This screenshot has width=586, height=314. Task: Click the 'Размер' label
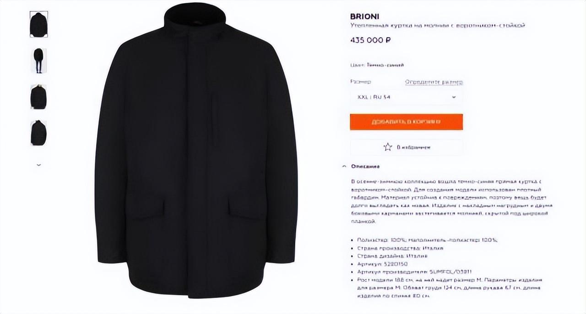(360, 82)
